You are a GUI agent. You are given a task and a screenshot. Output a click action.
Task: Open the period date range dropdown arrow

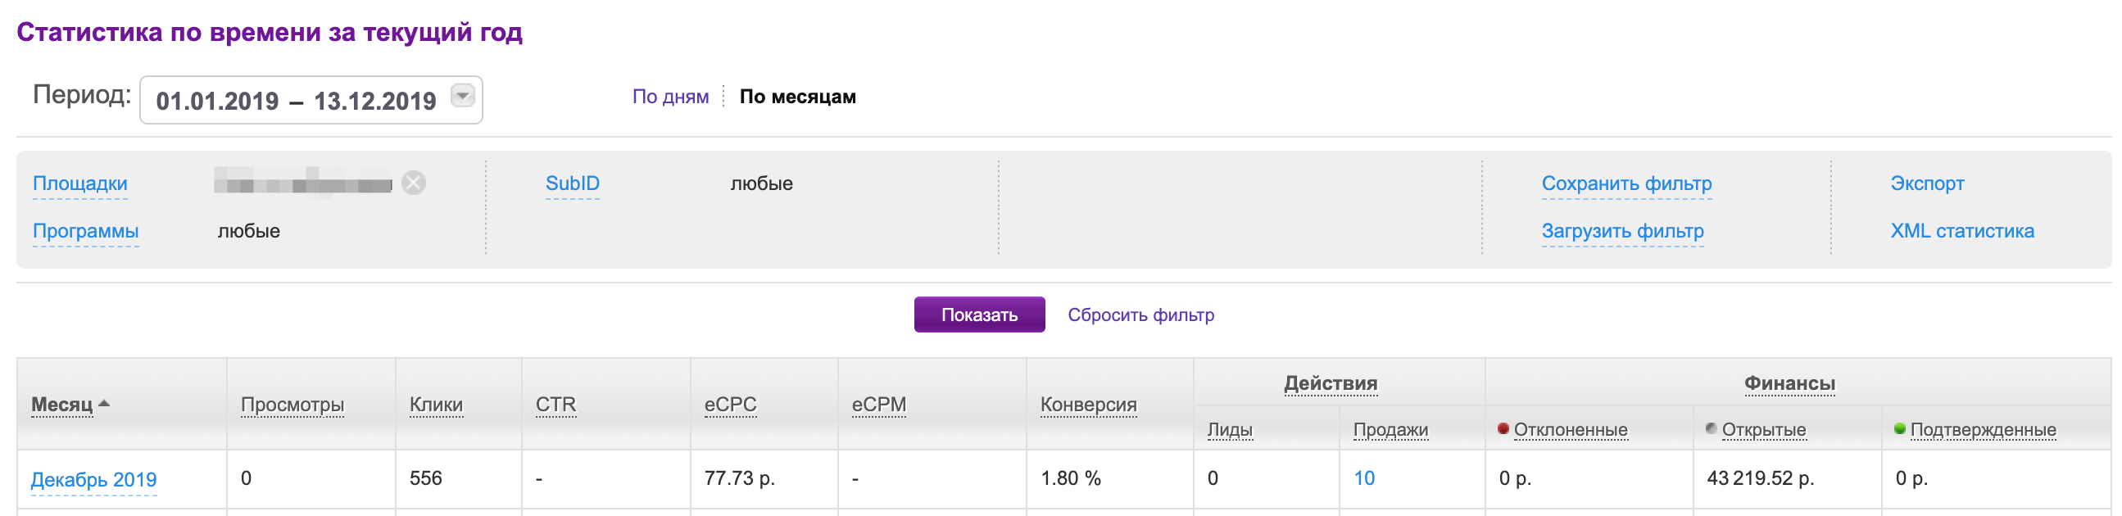tap(463, 97)
